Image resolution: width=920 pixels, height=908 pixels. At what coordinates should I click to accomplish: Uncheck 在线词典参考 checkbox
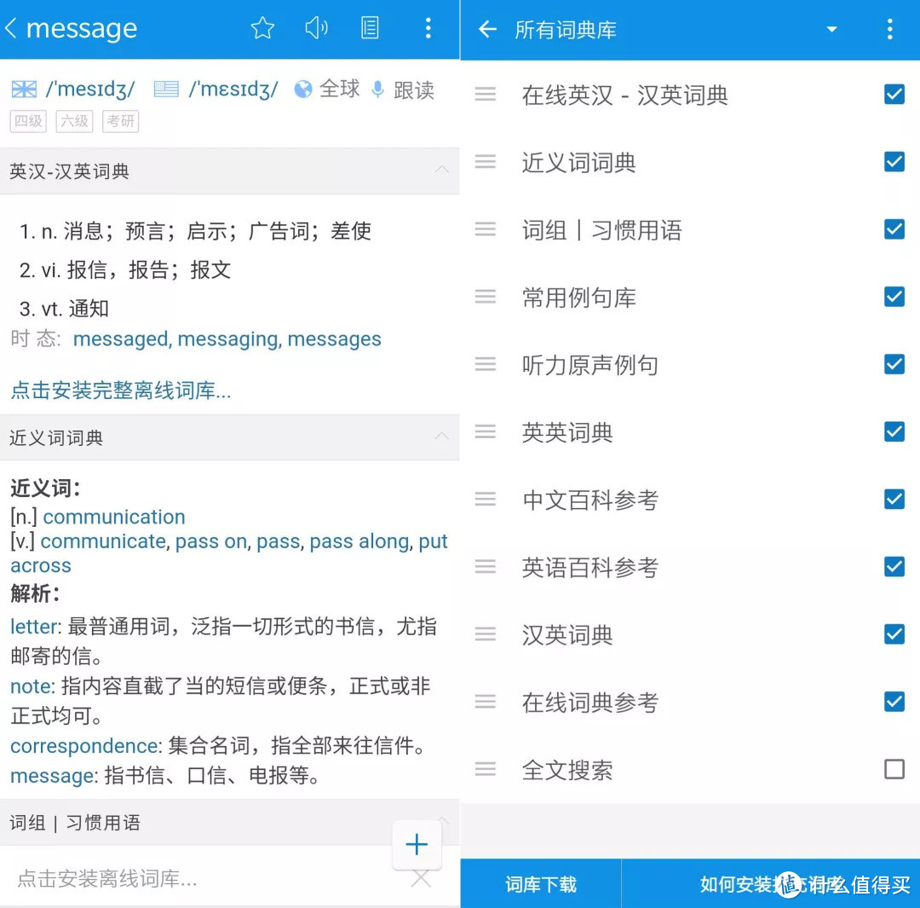pos(894,702)
